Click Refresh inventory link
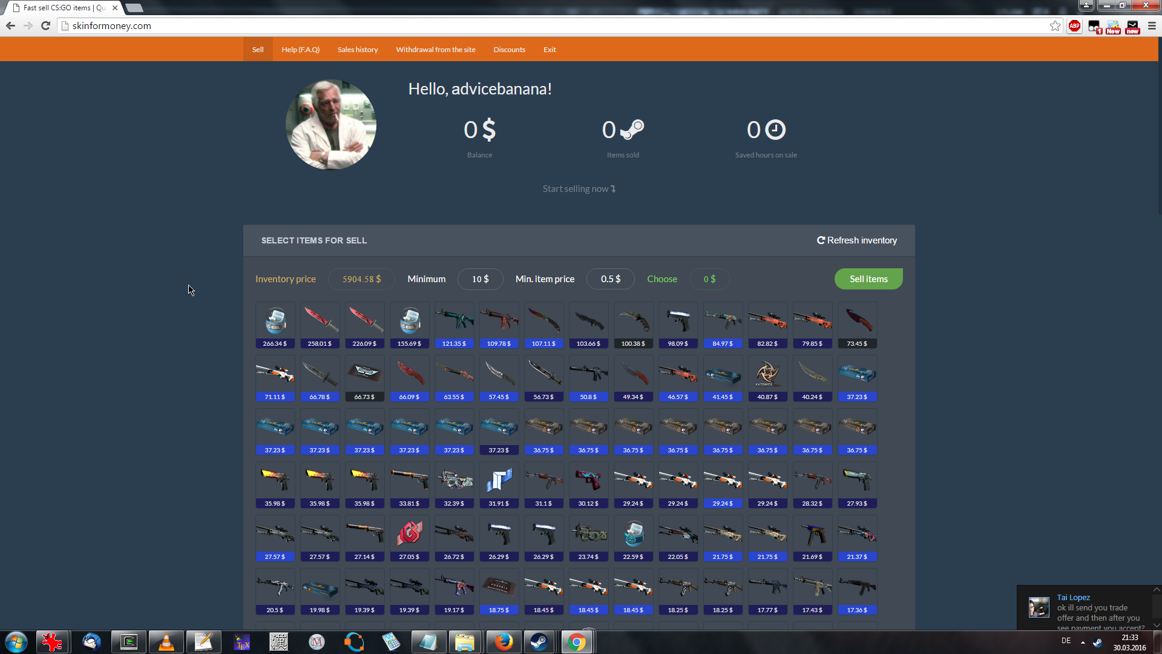 pos(857,240)
